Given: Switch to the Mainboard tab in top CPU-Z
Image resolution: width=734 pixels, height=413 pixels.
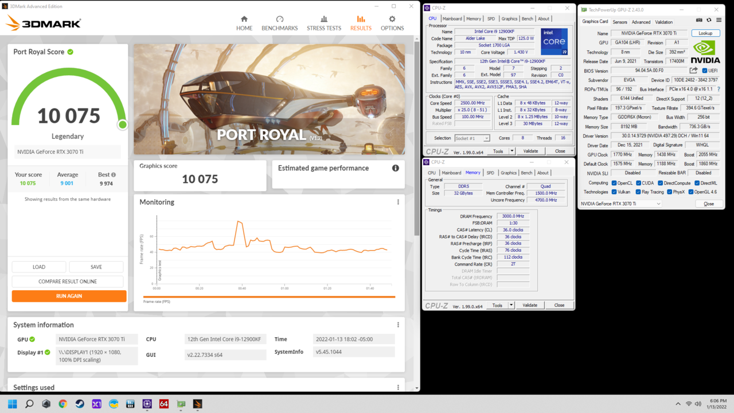Looking at the screenshot, I should (452, 18).
